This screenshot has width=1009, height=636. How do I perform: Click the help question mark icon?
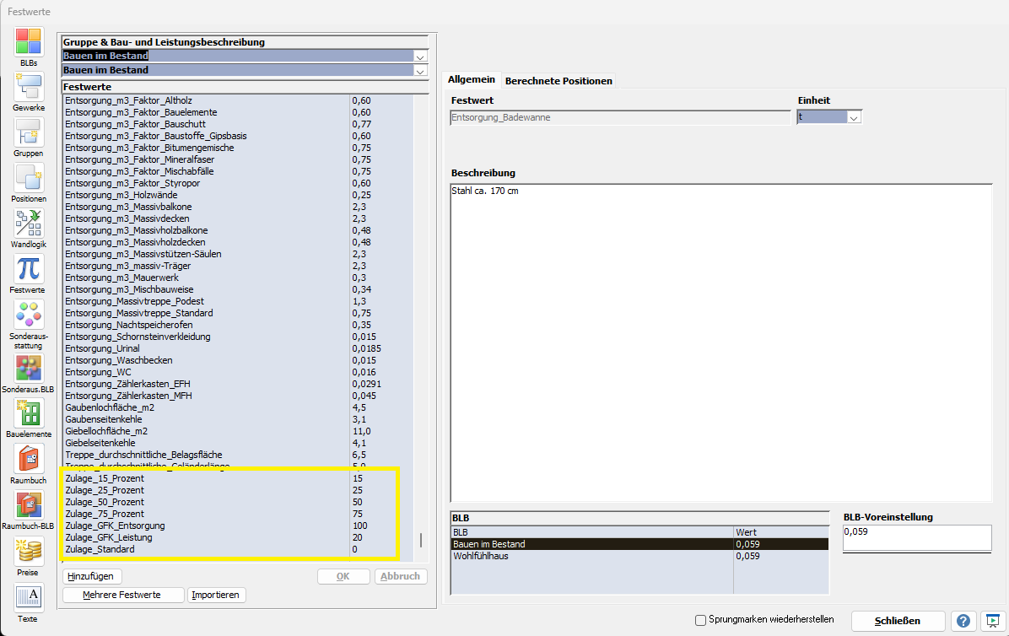962,621
